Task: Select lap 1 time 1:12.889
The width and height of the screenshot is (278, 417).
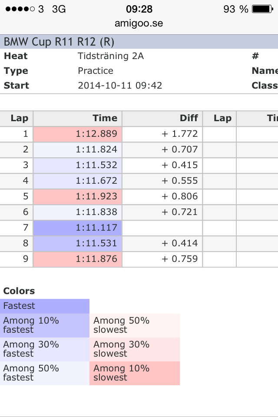Action: click(x=78, y=134)
